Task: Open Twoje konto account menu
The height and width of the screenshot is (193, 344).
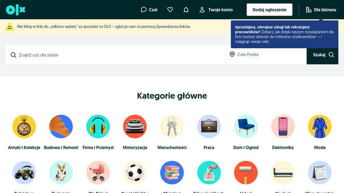Action: coord(216,10)
